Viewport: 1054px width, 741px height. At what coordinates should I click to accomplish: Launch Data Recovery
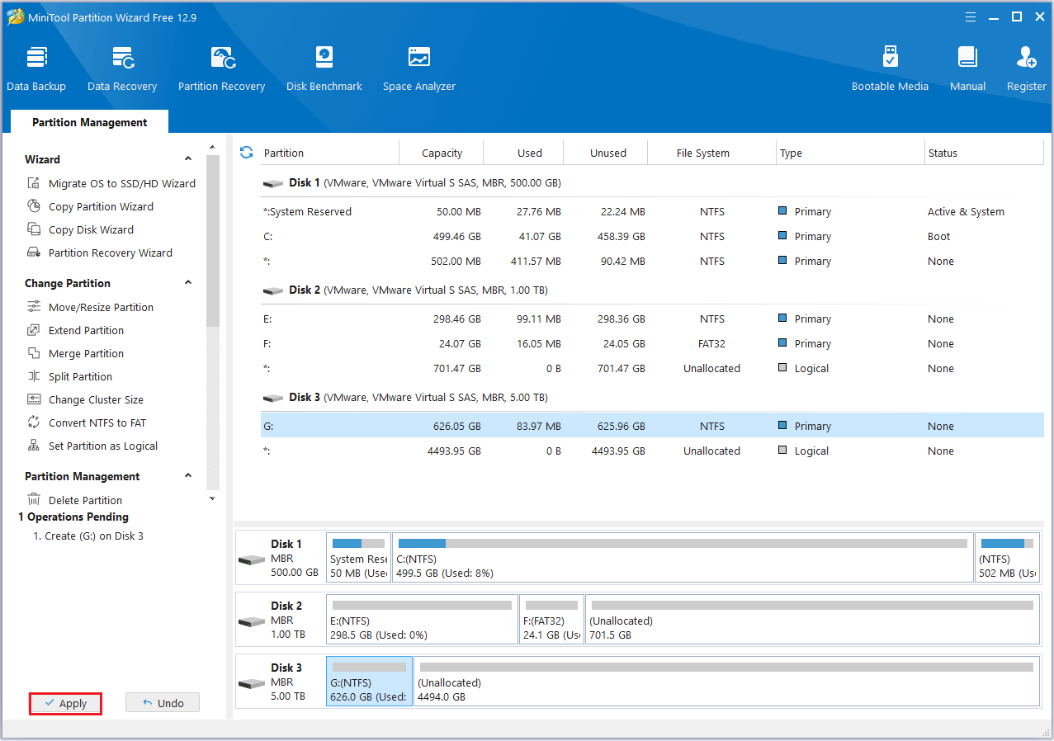[122, 66]
